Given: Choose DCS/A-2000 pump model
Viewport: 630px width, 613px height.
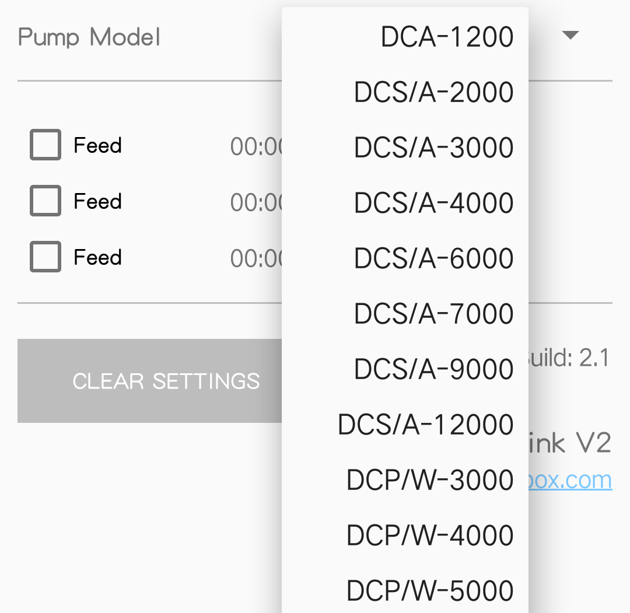Looking at the screenshot, I should tap(405, 92).
